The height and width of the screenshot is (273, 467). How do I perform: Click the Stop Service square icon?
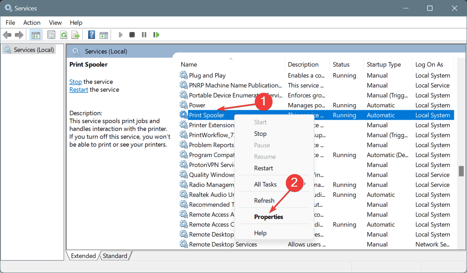tap(132, 35)
